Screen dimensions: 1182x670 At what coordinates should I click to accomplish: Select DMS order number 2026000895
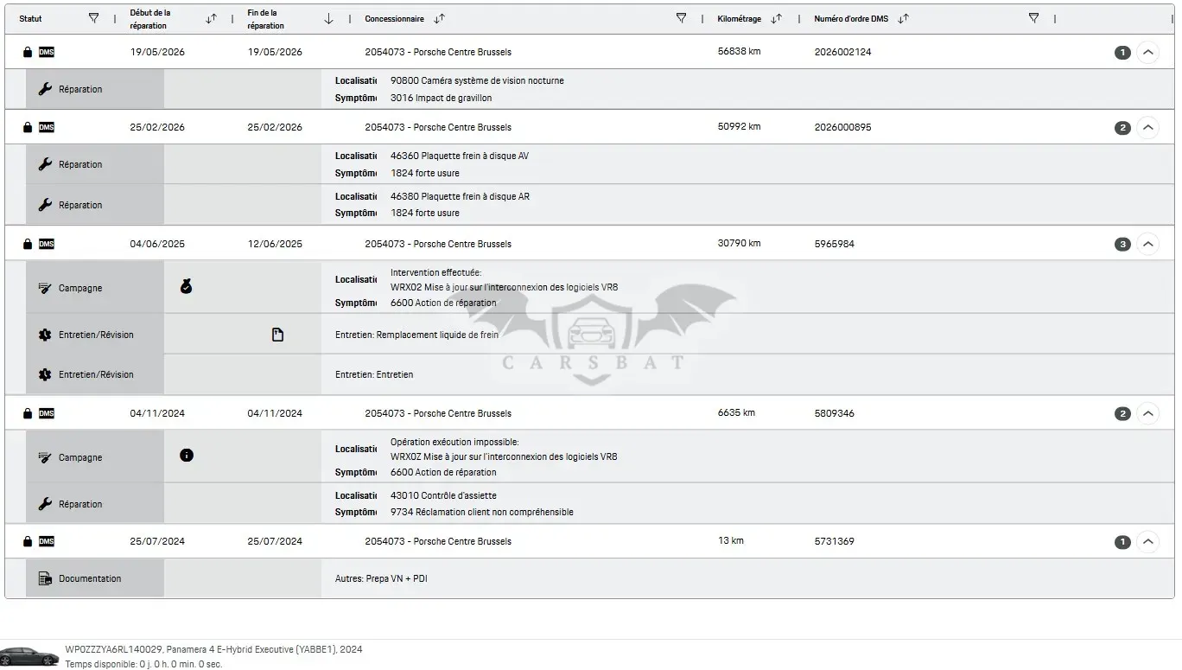tap(842, 127)
